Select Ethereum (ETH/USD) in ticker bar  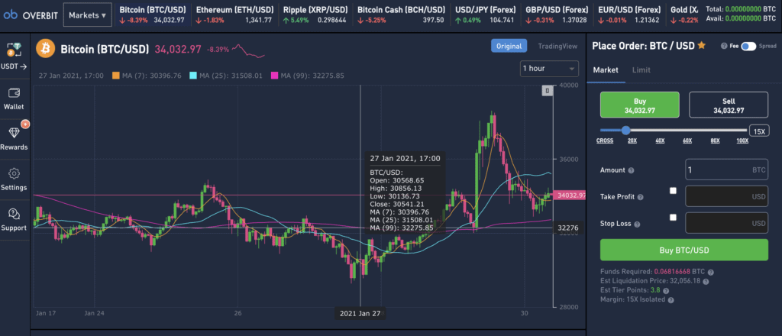coord(234,15)
